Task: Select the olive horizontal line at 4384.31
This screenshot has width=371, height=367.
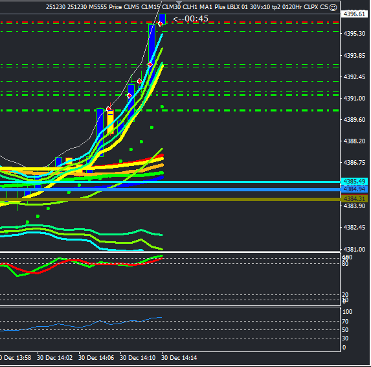Action: pos(170,199)
